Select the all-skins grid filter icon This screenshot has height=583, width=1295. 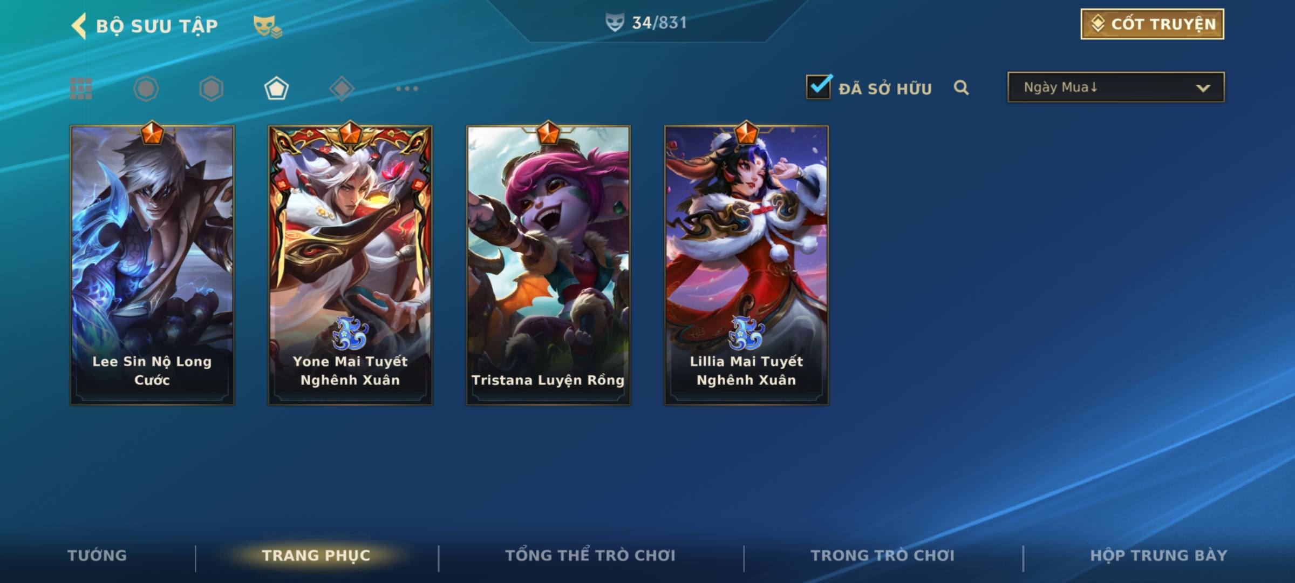click(x=81, y=89)
